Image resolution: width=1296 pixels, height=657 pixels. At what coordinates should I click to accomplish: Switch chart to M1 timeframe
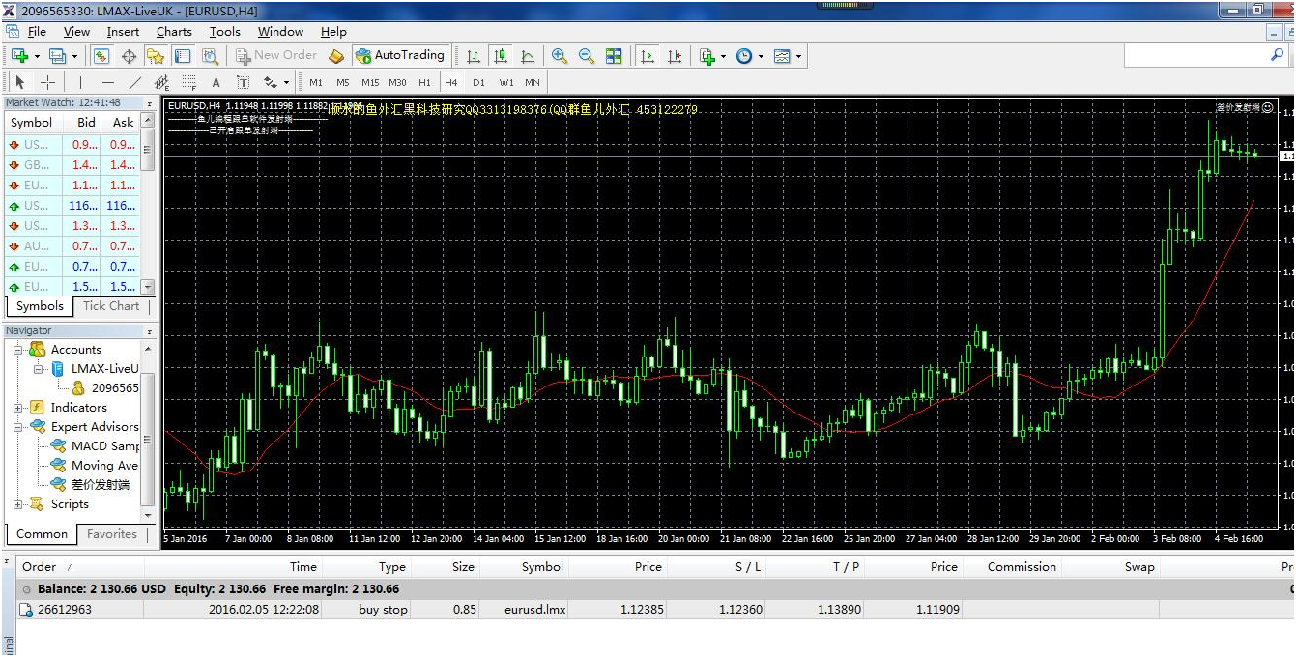316,82
